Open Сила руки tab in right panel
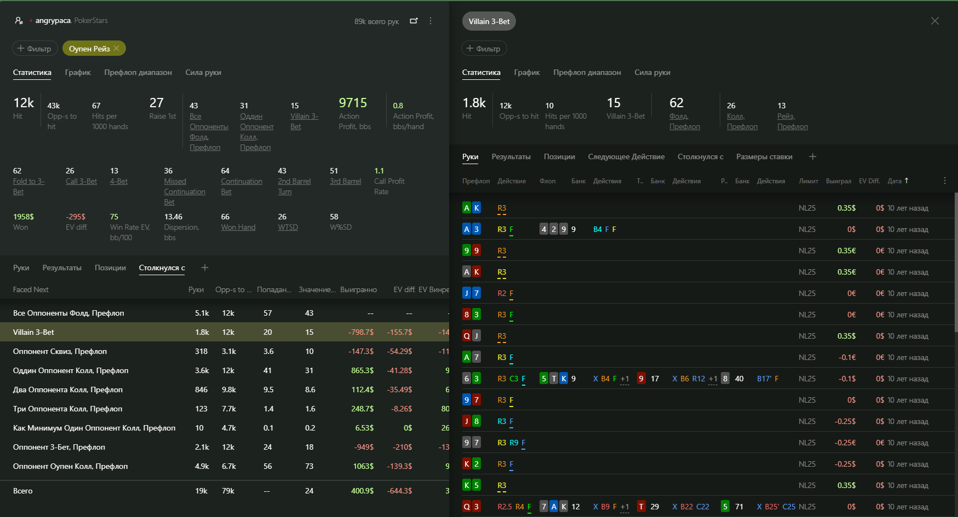 [652, 72]
